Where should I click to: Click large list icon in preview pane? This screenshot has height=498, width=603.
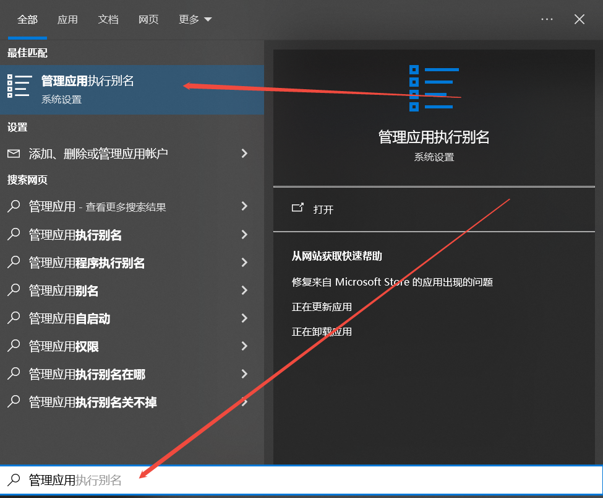(x=434, y=88)
